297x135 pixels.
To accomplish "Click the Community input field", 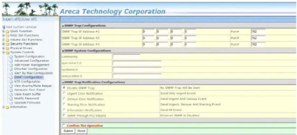I will (x=126, y=57).
